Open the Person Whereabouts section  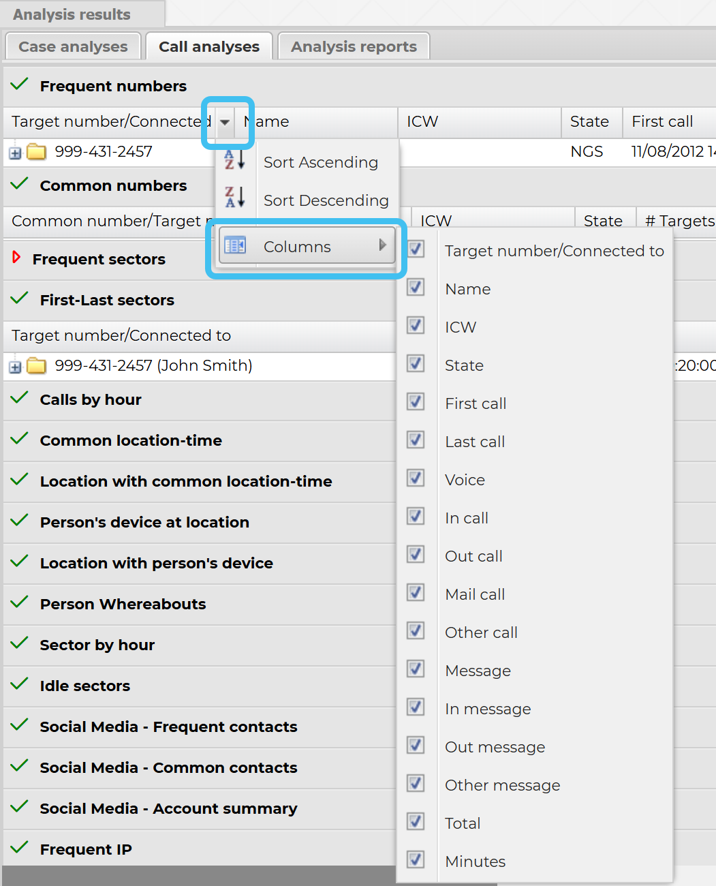click(123, 604)
